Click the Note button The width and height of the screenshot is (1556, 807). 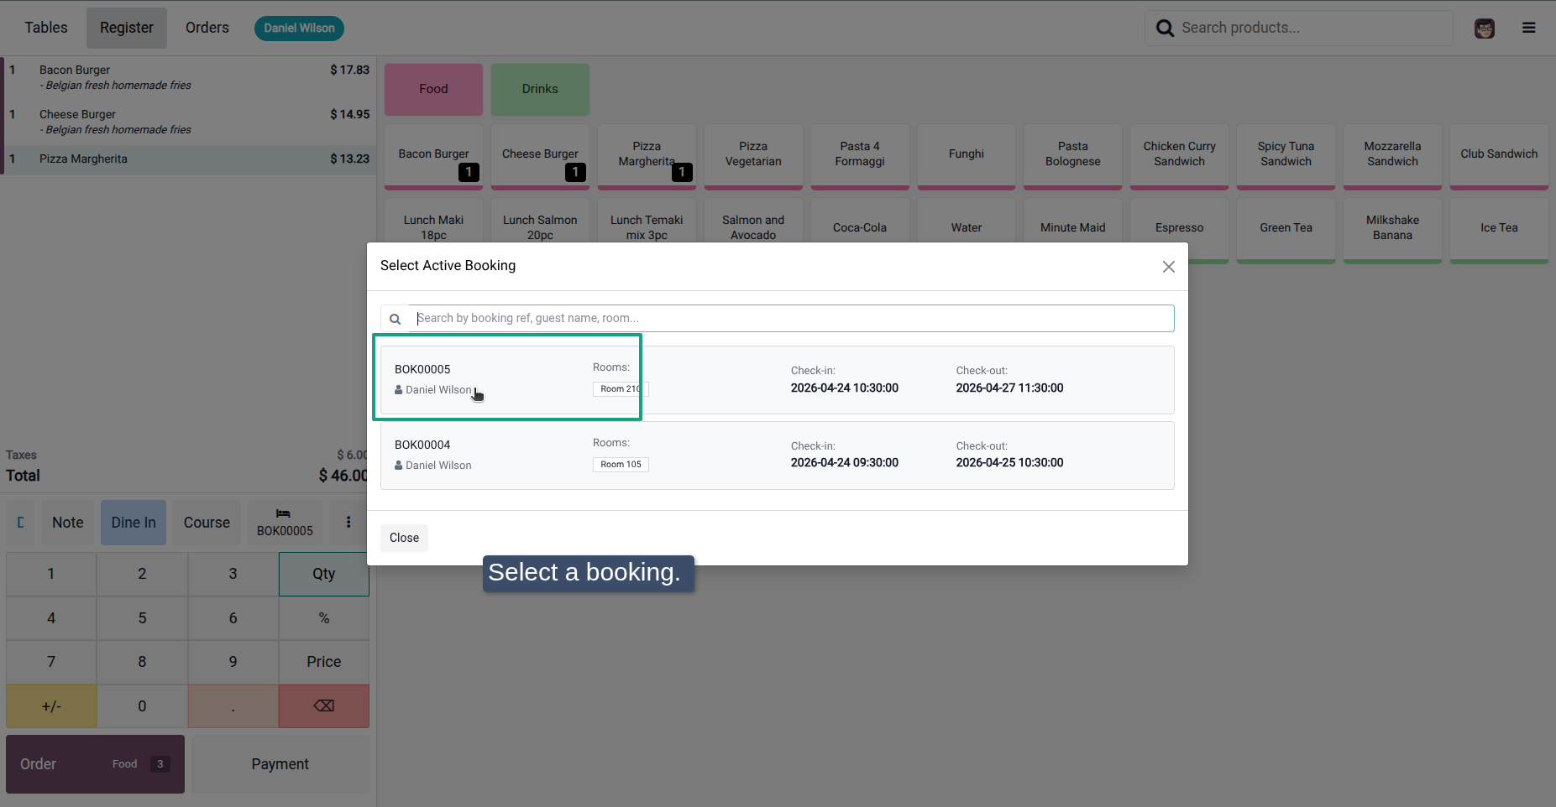pyautogui.click(x=68, y=523)
